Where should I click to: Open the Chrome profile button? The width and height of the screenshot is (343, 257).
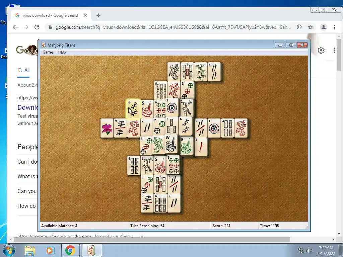coord(324,27)
